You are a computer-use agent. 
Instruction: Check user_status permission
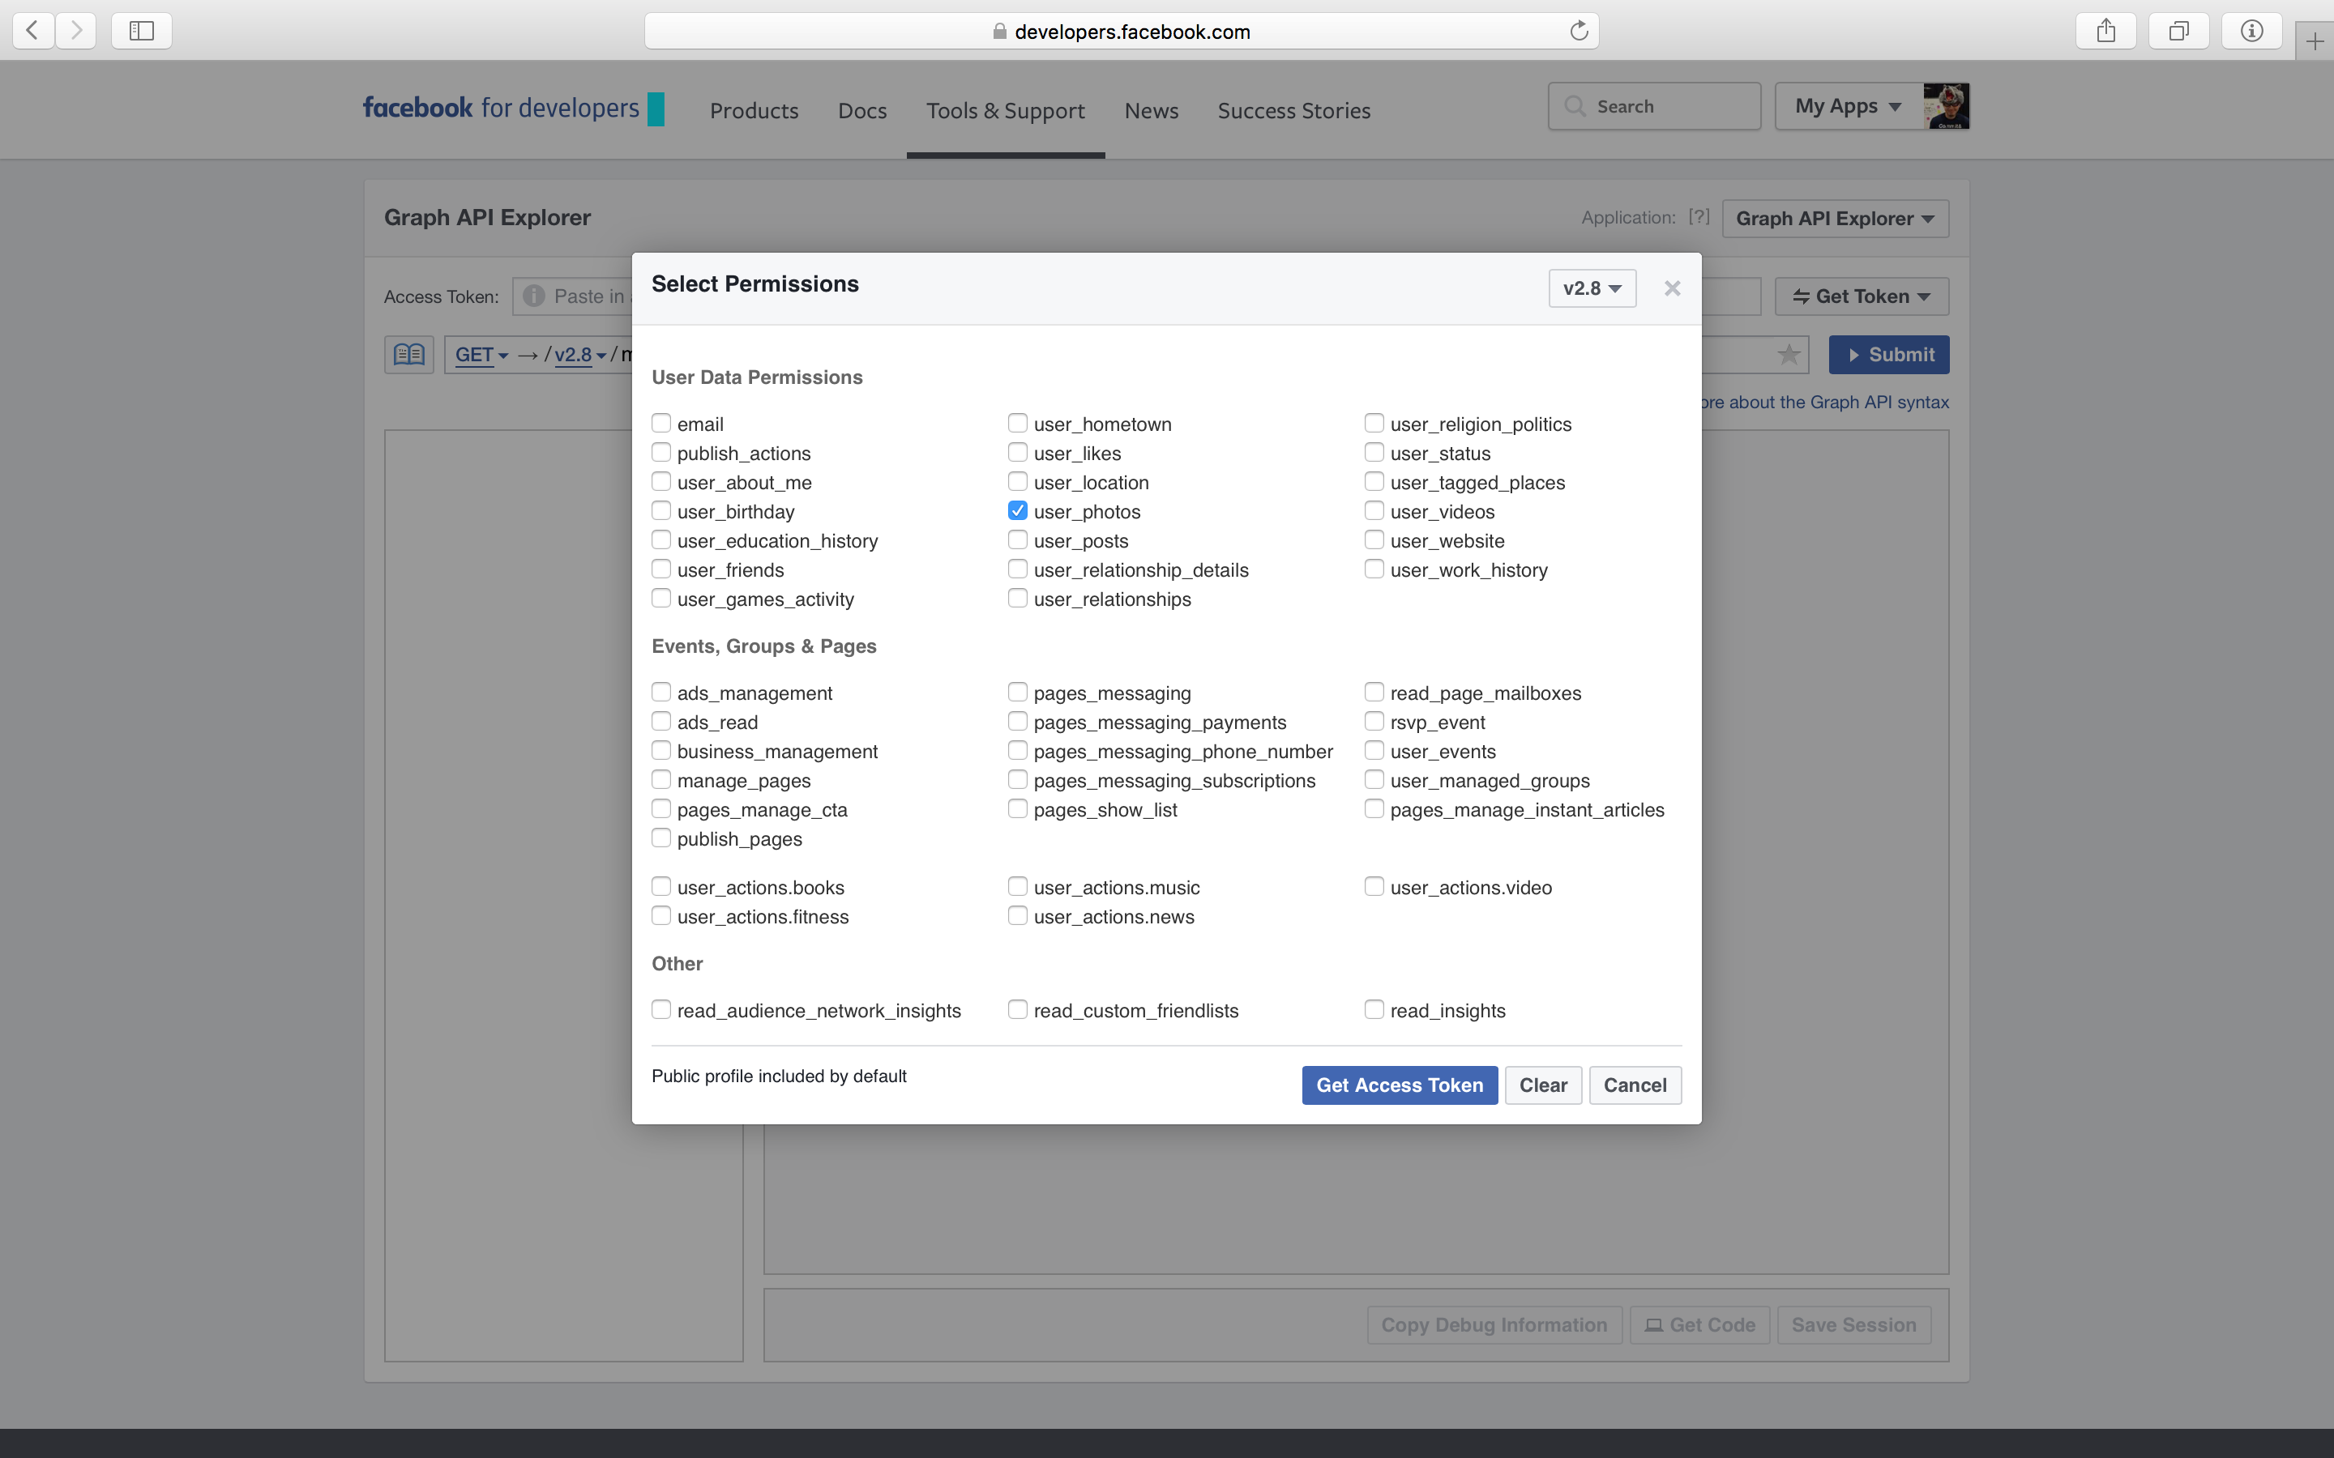pyautogui.click(x=1374, y=451)
